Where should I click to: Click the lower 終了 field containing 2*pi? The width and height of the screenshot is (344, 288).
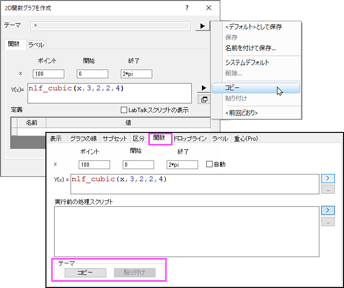point(182,165)
